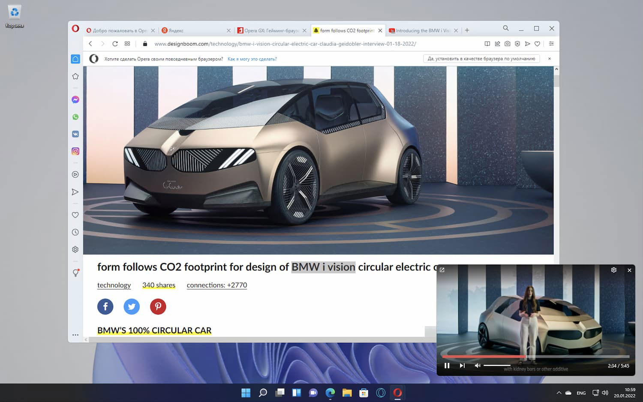Screen dimensions: 643x402
Task: Open the connections: +2770 link
Action: pos(217,285)
